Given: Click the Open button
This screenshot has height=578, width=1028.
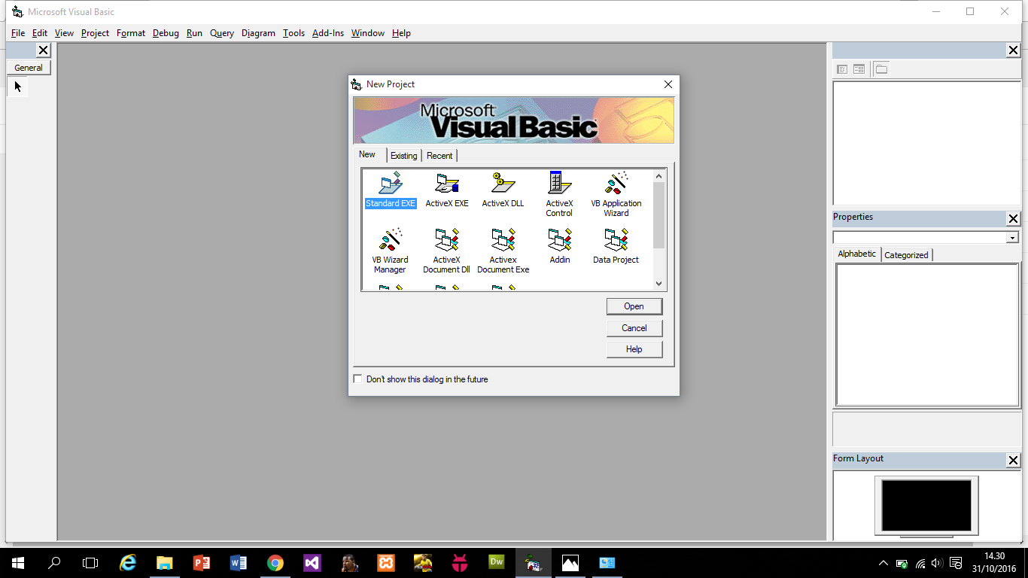Looking at the screenshot, I should [634, 306].
